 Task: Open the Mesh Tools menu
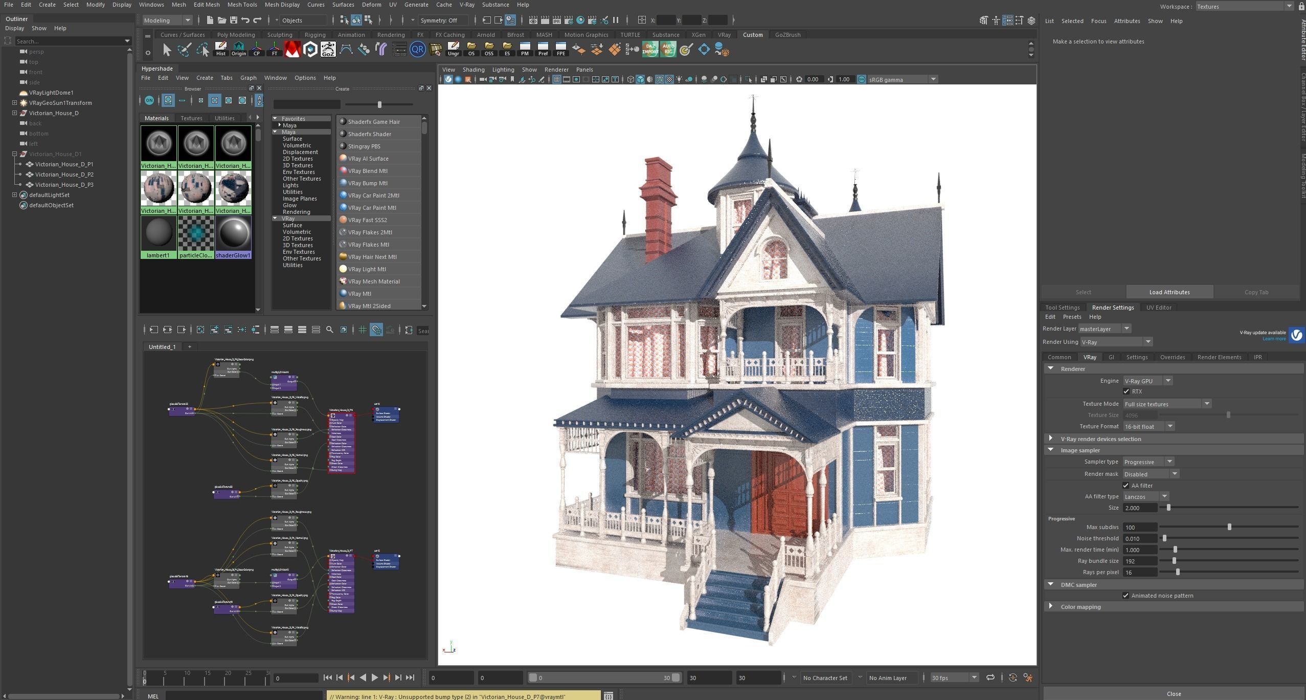(x=242, y=5)
